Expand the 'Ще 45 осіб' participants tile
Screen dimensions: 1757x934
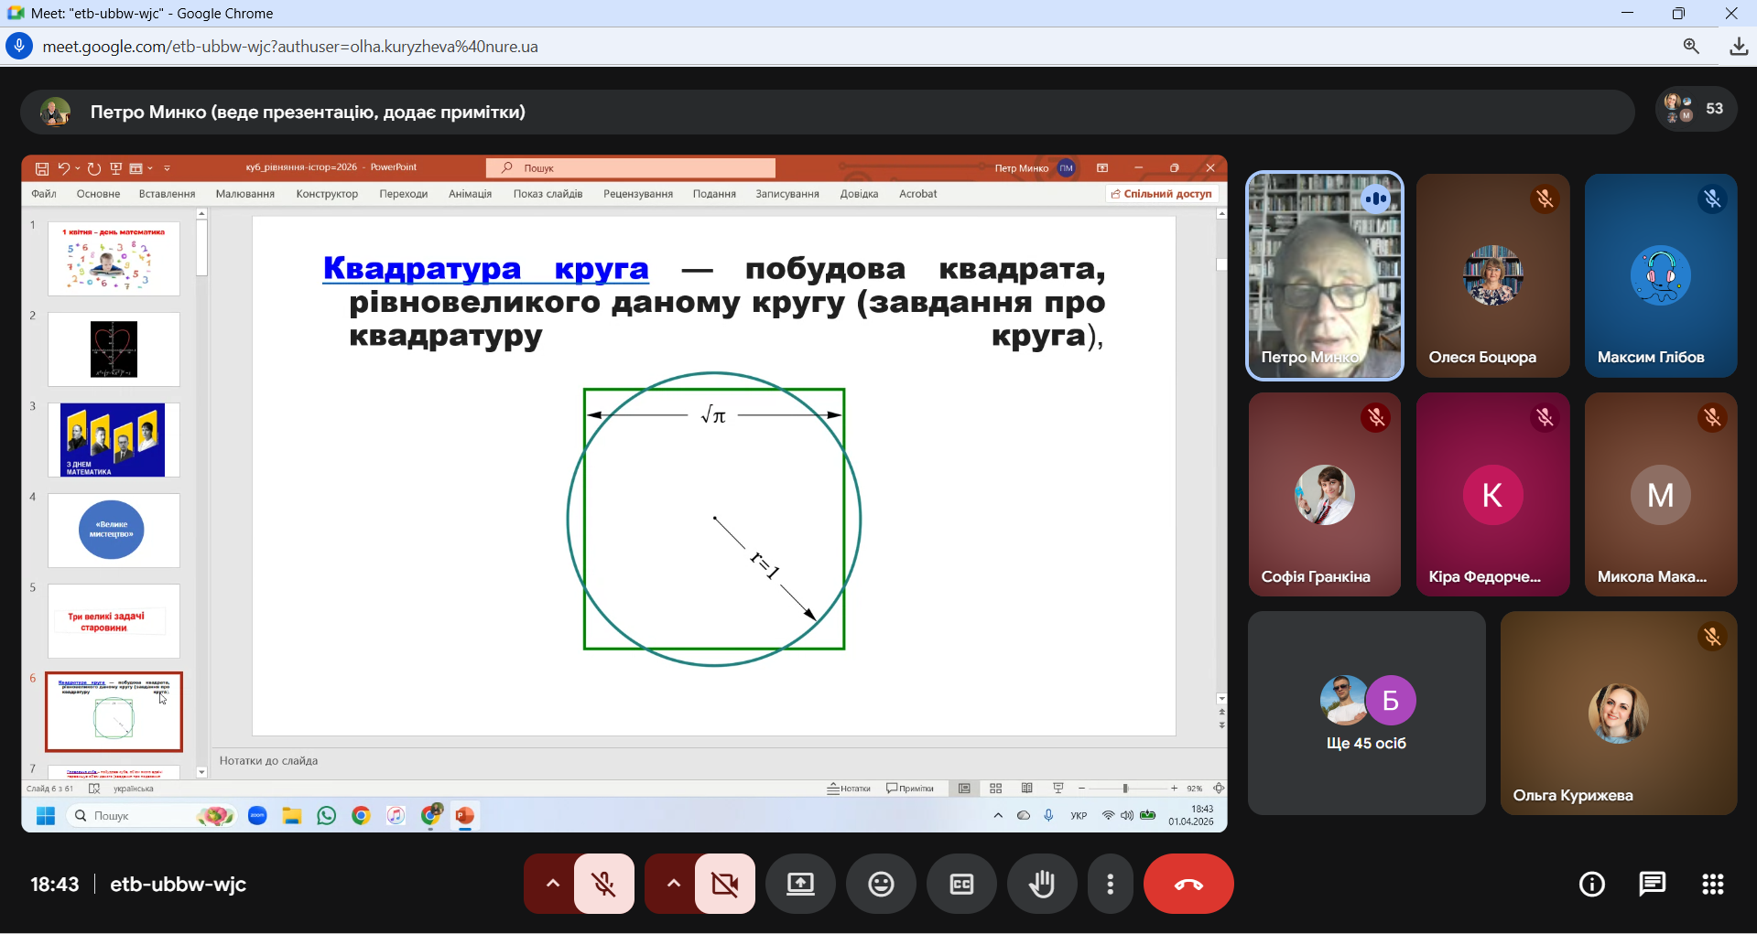1366,714
